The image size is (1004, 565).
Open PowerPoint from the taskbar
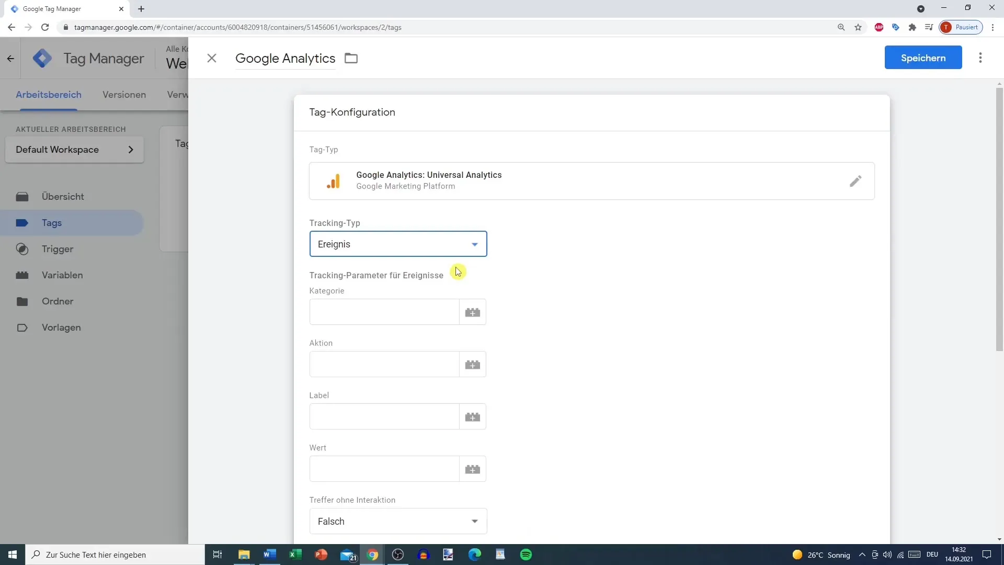point(321,555)
